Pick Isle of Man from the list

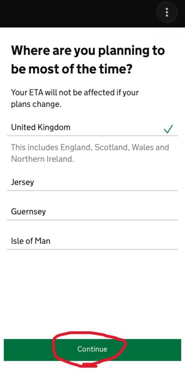pos(92,241)
